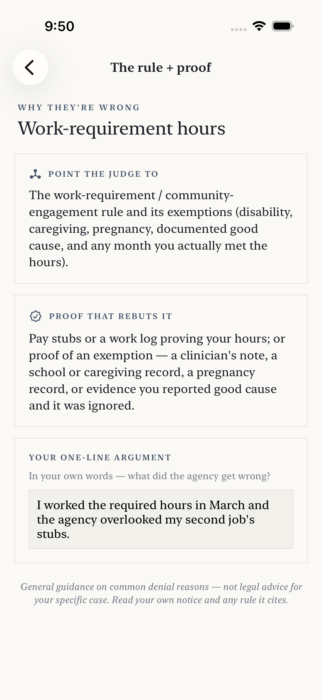Tap the "Your one-line argument" label
Viewport: 322px width, 700px height.
click(100, 458)
